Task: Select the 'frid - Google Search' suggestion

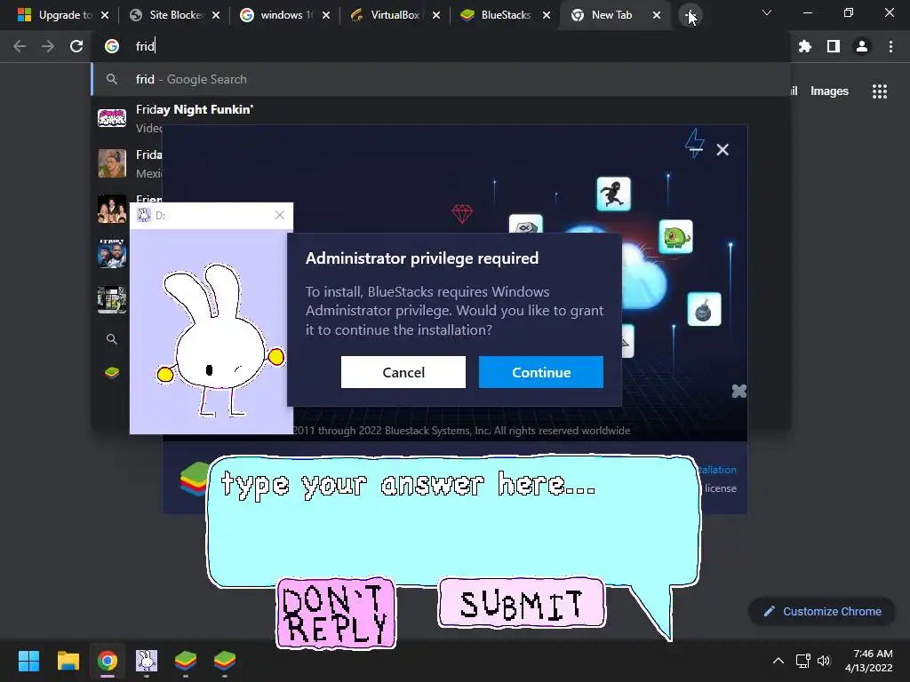Action: (441, 79)
